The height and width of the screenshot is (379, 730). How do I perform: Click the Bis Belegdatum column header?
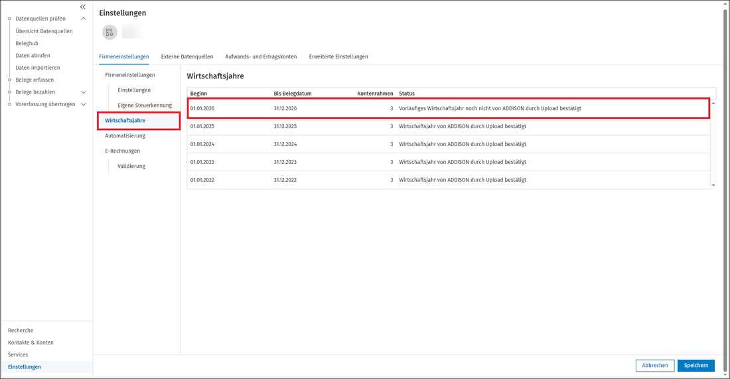pos(293,94)
